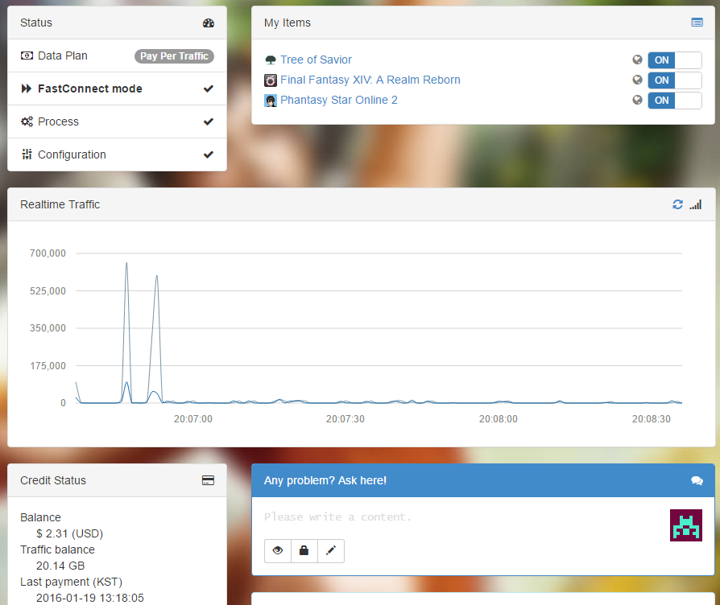
Task: Toggle the preview eye button
Action: 278,551
